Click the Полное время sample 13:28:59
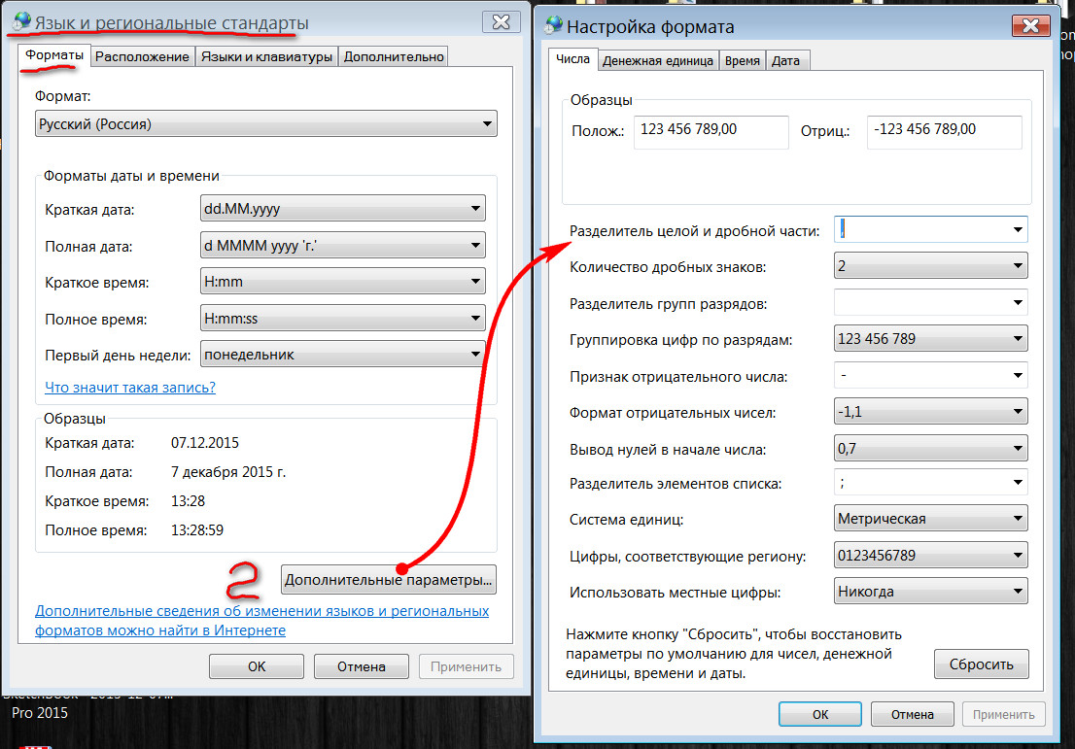 tap(196, 529)
